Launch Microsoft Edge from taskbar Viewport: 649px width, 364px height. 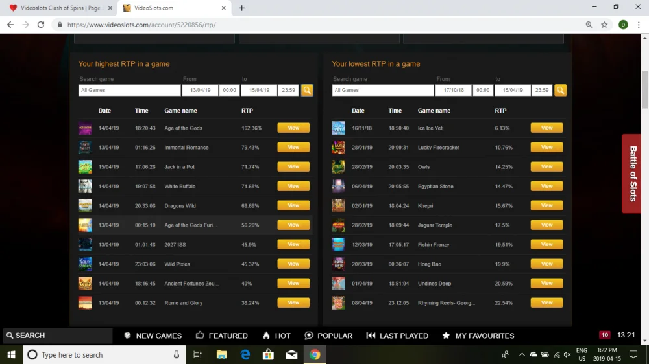tap(245, 354)
